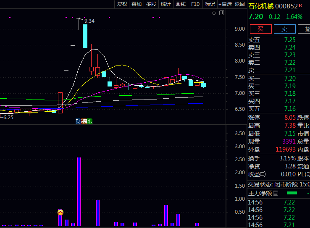Image resolution: width=310 pixels, height=228 pixels.
Task: Click the 榜 ranking tag icon
Action: [84, 121]
